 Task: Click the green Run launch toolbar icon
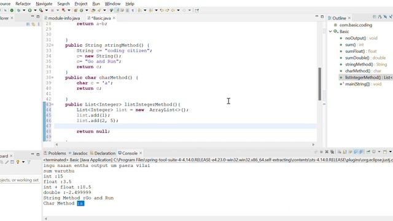(30, 10)
